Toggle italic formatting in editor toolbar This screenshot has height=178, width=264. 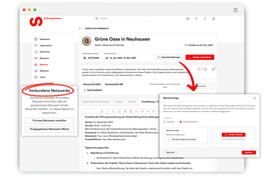tap(108, 111)
